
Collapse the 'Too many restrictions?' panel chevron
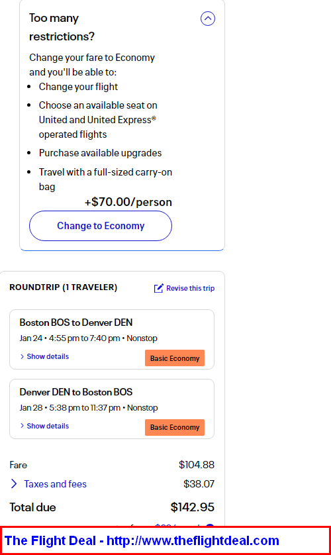[208, 19]
